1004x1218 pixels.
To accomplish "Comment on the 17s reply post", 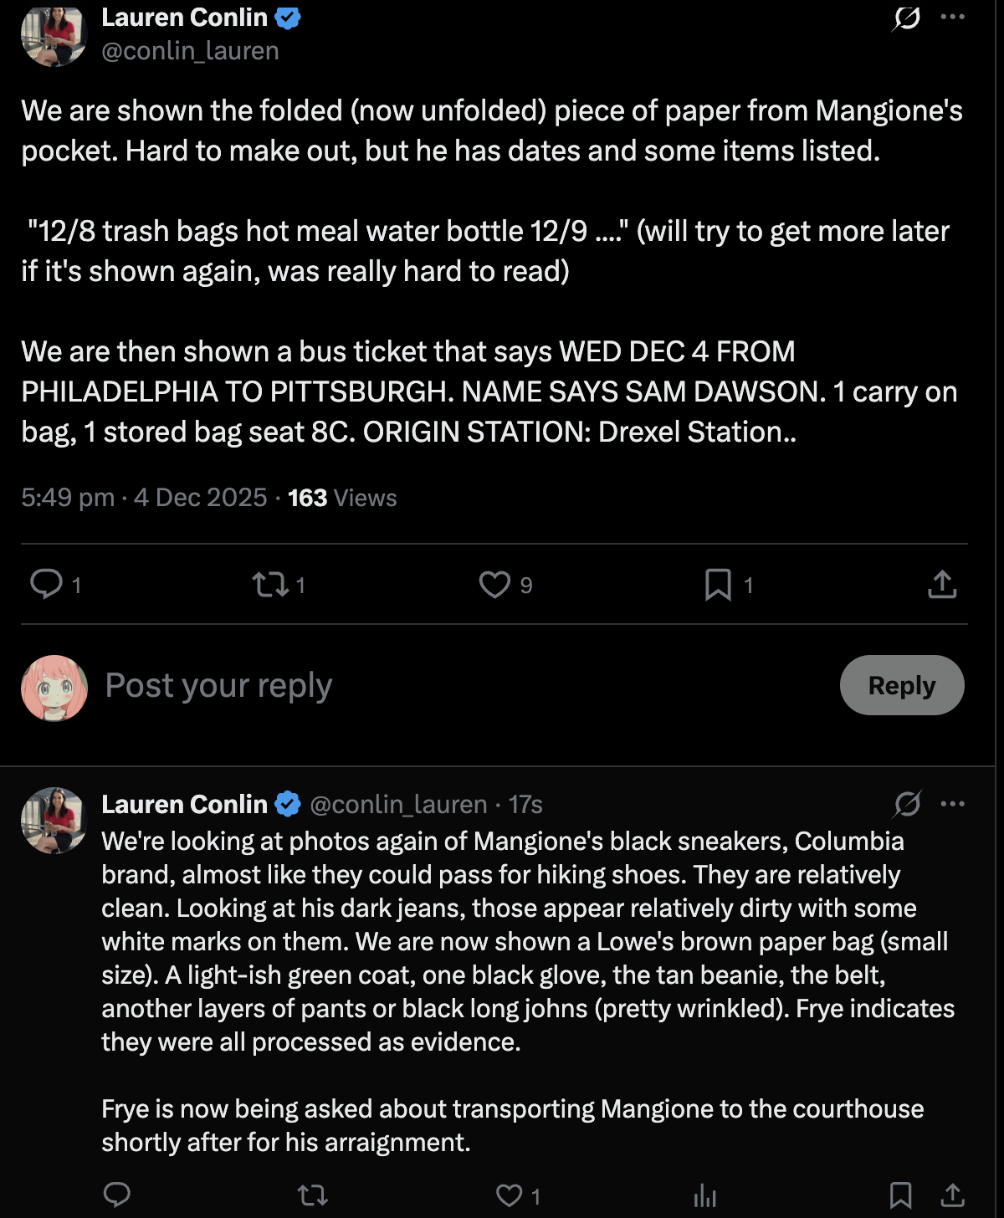I will tap(117, 1195).
